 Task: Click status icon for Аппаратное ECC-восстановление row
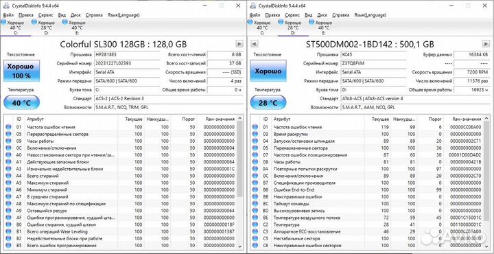(255, 231)
